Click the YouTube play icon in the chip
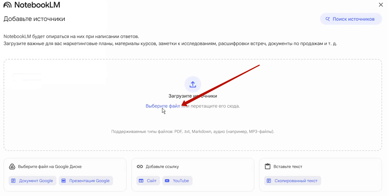 167,181
